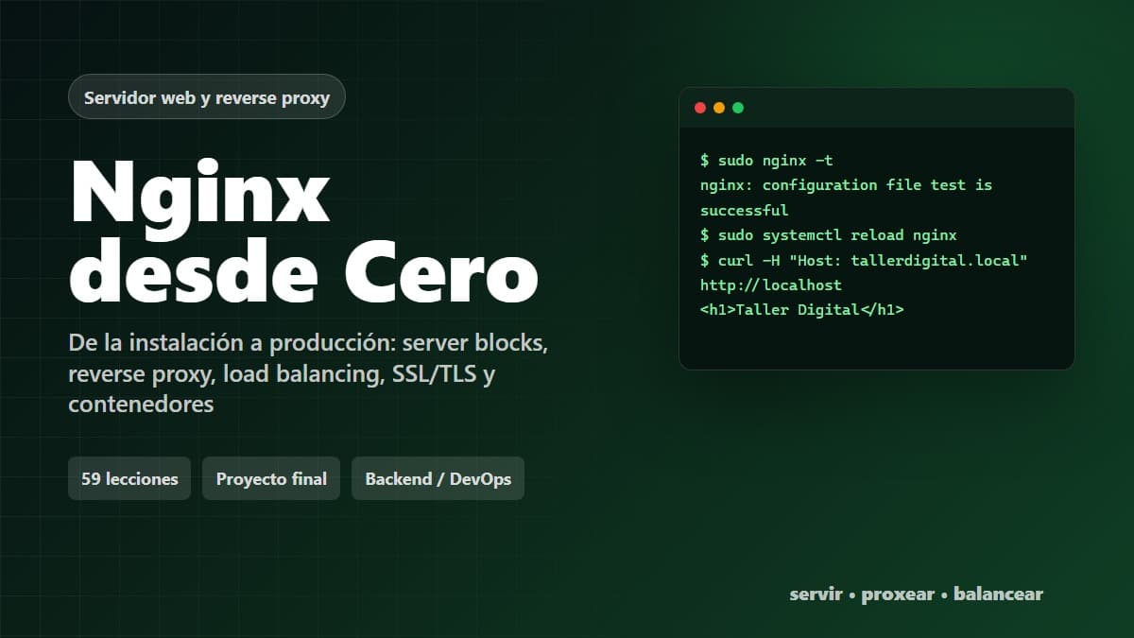Viewport: 1134px width, 638px height.
Task: Click the 'Backend / DevOps' badge
Action: point(438,478)
